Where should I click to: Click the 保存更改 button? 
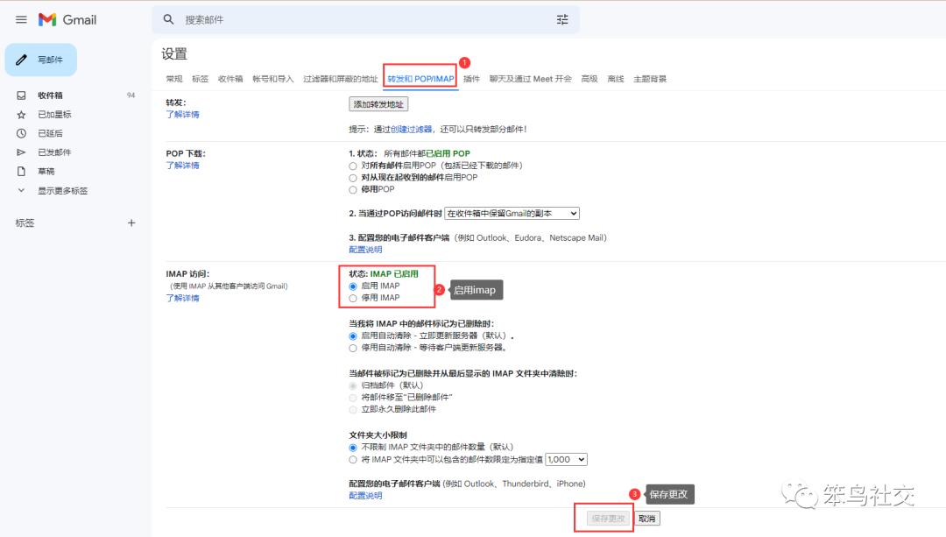(x=608, y=519)
